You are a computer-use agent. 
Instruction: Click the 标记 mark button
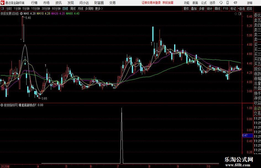click(233, 9)
